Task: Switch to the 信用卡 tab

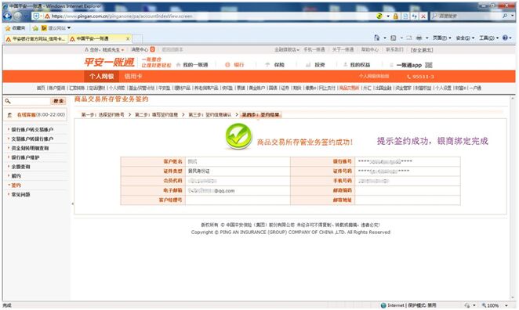Action: pos(133,77)
